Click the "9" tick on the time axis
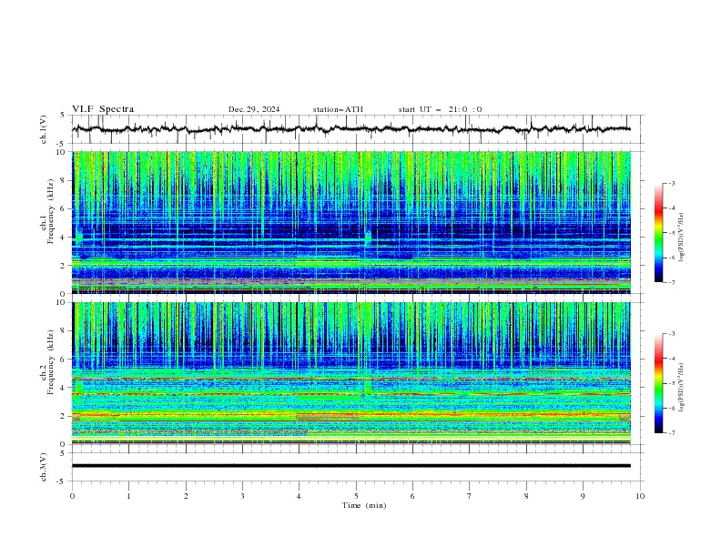The image size is (721, 557). tap(583, 496)
